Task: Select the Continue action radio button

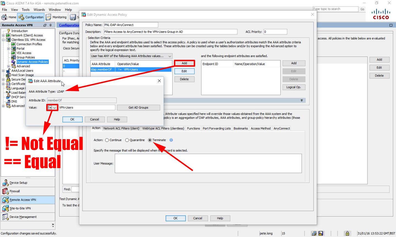Action: tap(107, 140)
